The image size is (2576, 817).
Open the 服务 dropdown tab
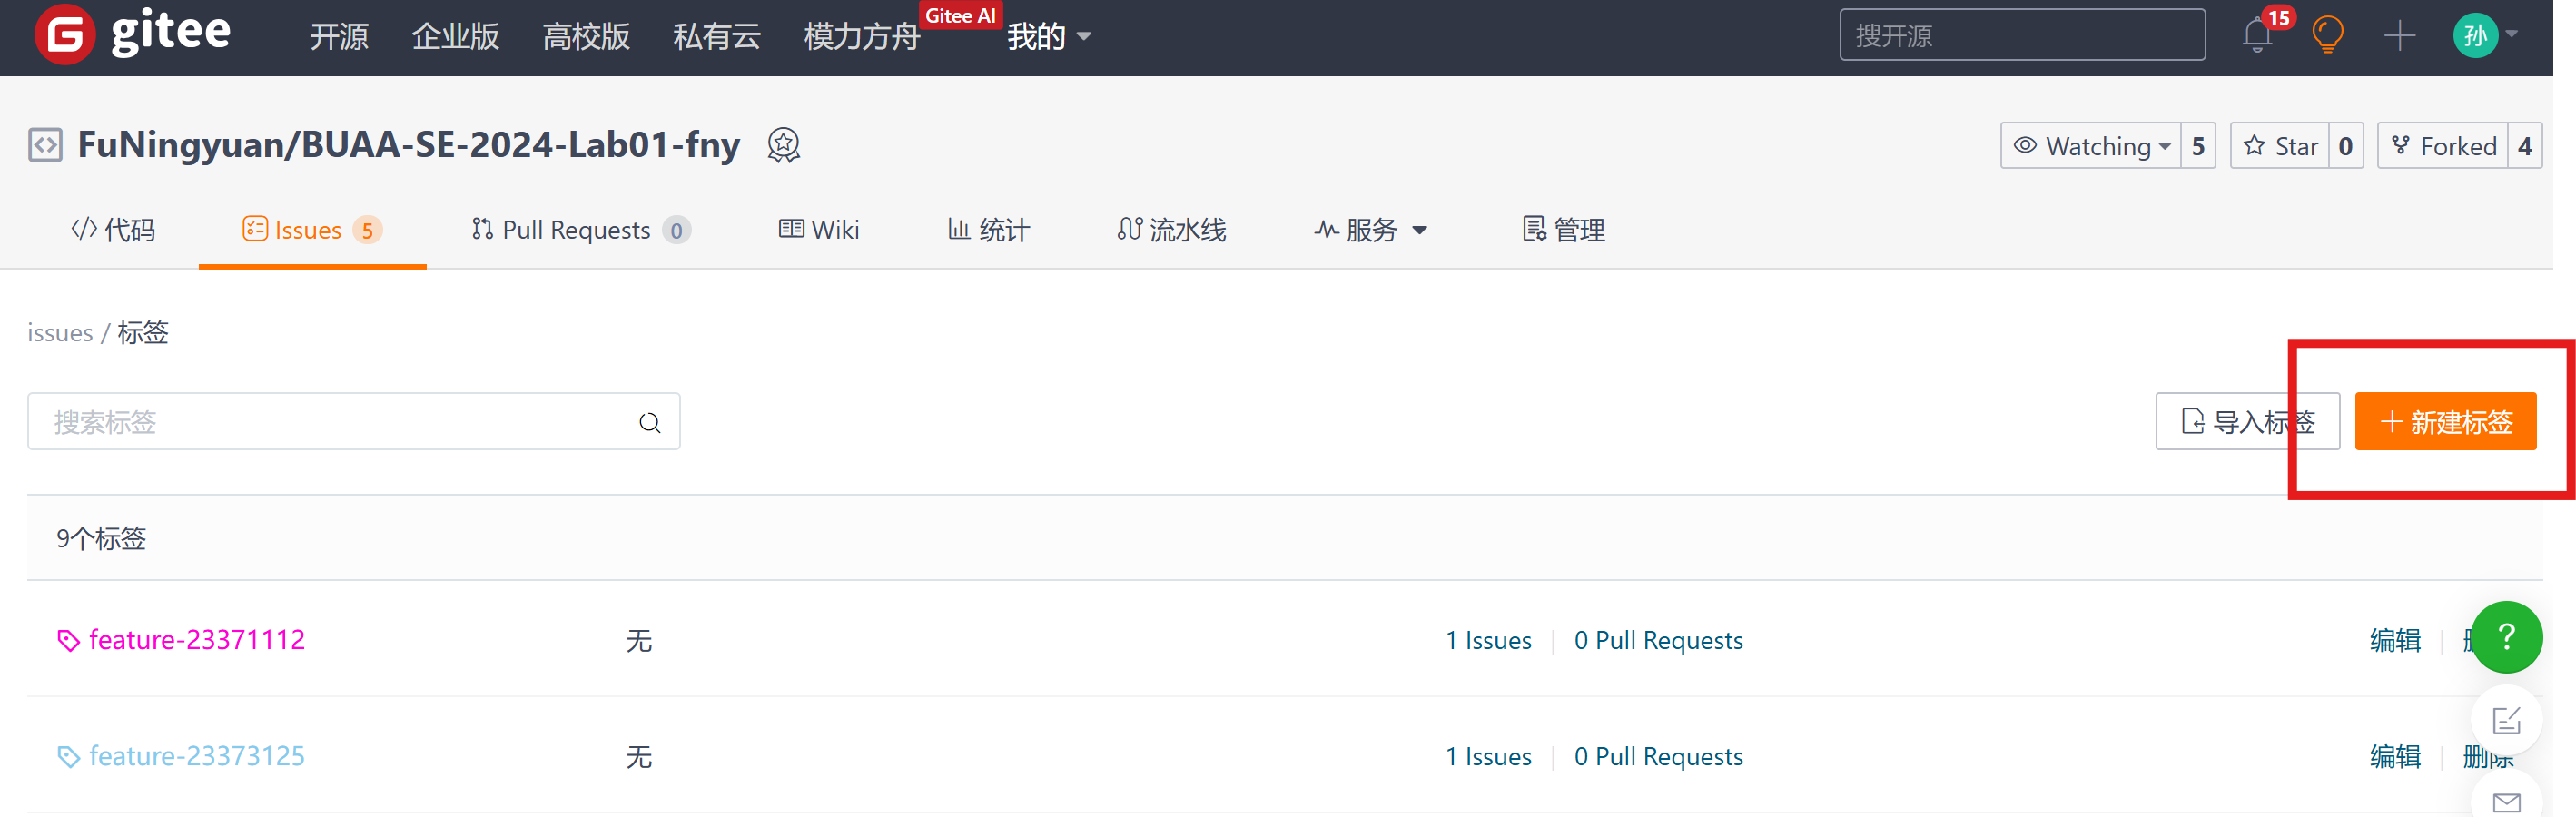[1371, 230]
